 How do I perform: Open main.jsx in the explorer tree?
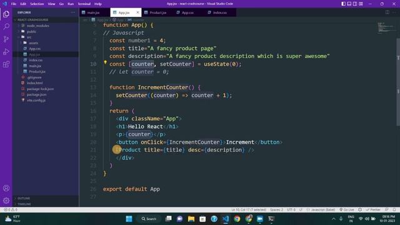[35, 66]
